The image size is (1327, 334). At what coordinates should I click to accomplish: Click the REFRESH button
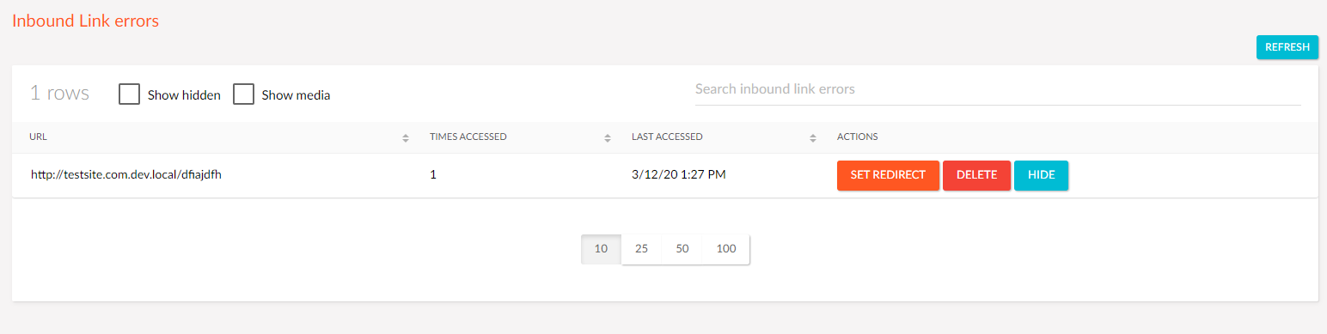pyautogui.click(x=1287, y=47)
